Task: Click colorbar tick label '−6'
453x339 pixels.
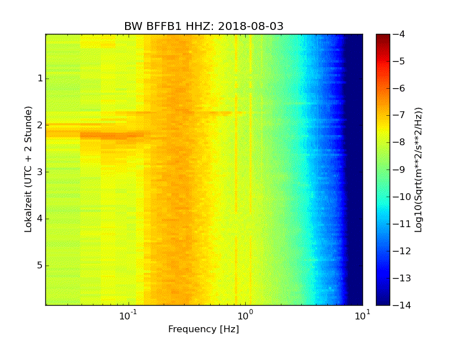Action: click(x=399, y=89)
